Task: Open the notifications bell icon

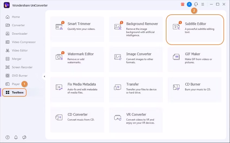Action: pyautogui.click(x=16, y=137)
